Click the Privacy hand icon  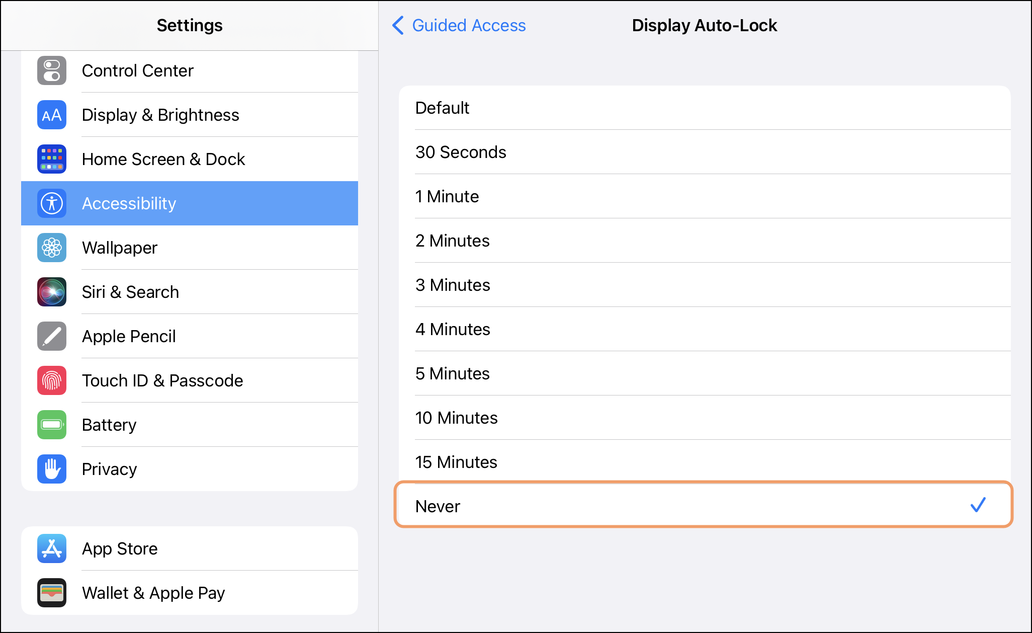pyautogui.click(x=52, y=469)
